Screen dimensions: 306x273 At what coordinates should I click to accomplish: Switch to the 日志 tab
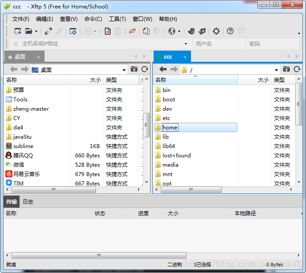click(x=28, y=202)
